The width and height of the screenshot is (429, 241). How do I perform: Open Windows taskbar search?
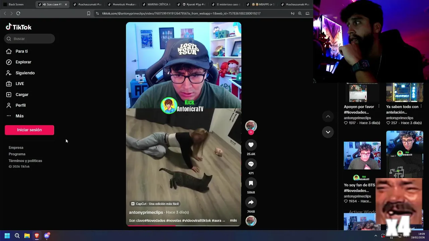pyautogui.click(x=17, y=236)
